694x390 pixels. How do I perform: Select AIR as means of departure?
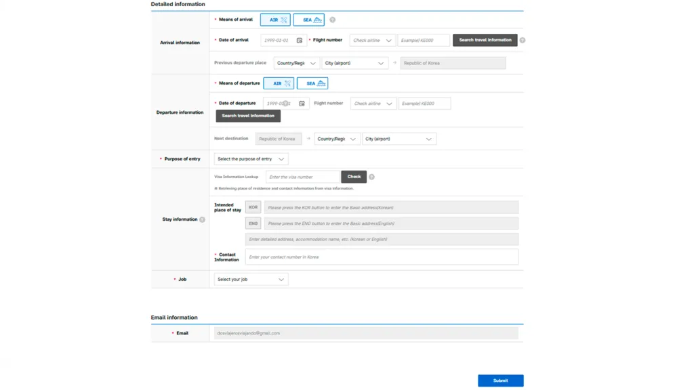pos(279,83)
